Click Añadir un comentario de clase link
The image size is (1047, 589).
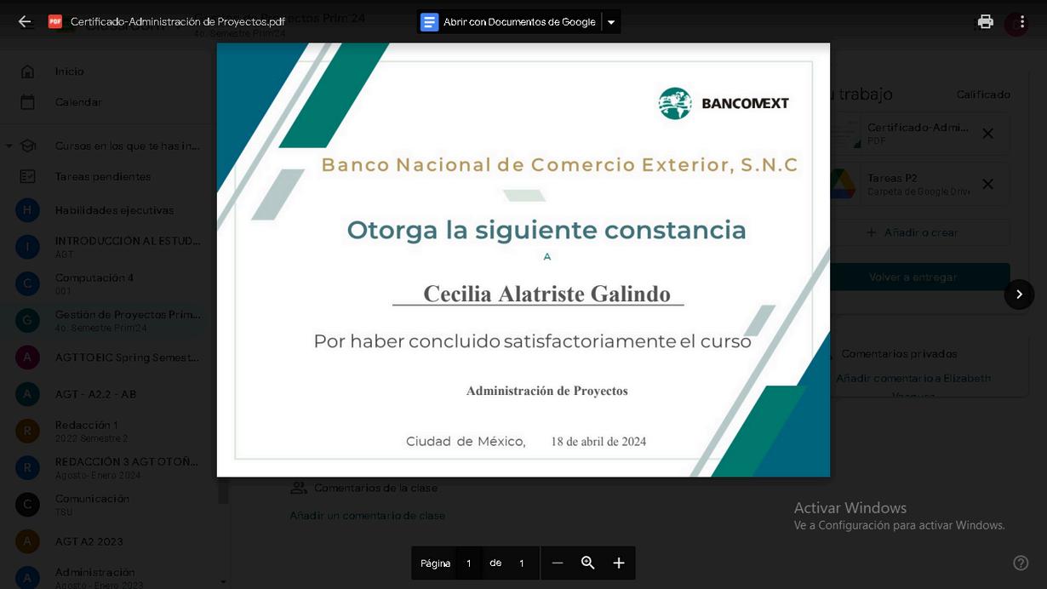pyautogui.click(x=367, y=516)
